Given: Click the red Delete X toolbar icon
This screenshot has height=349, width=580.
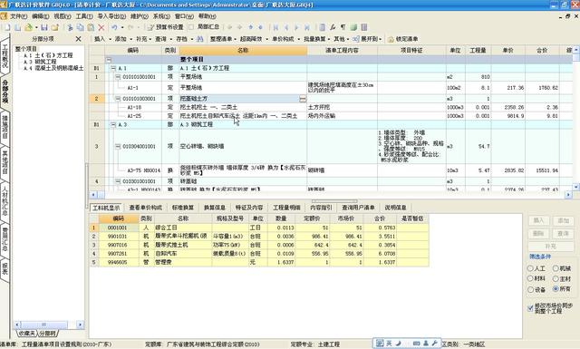Looking at the screenshot, I should tap(101, 27).
